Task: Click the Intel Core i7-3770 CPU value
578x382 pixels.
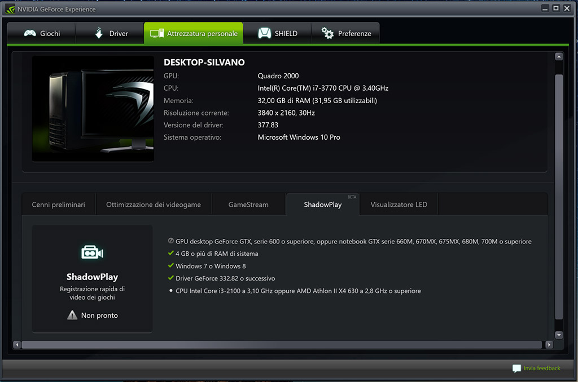Action: [323, 88]
